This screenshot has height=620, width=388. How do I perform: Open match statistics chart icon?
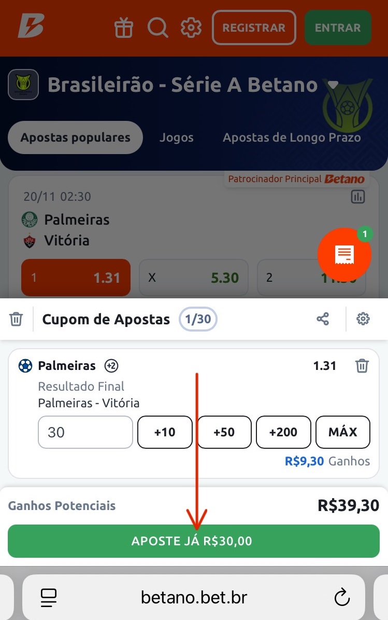(358, 197)
